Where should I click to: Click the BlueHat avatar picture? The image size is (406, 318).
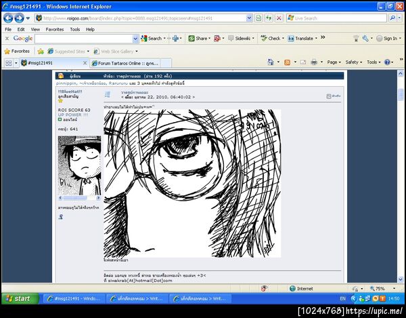[79, 165]
